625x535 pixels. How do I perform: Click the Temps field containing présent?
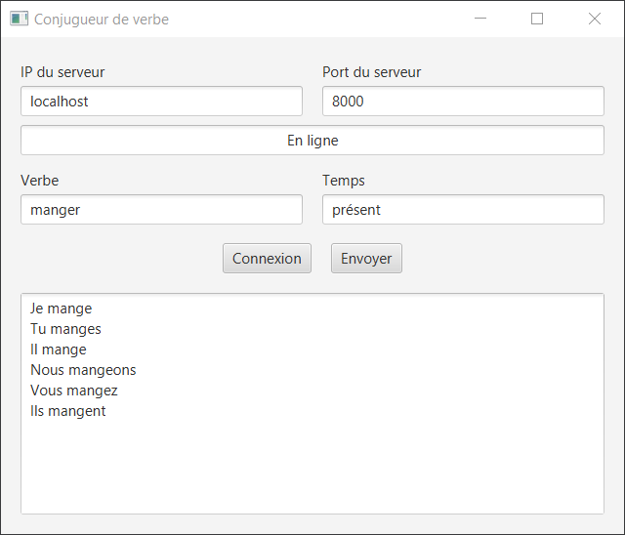click(x=463, y=210)
